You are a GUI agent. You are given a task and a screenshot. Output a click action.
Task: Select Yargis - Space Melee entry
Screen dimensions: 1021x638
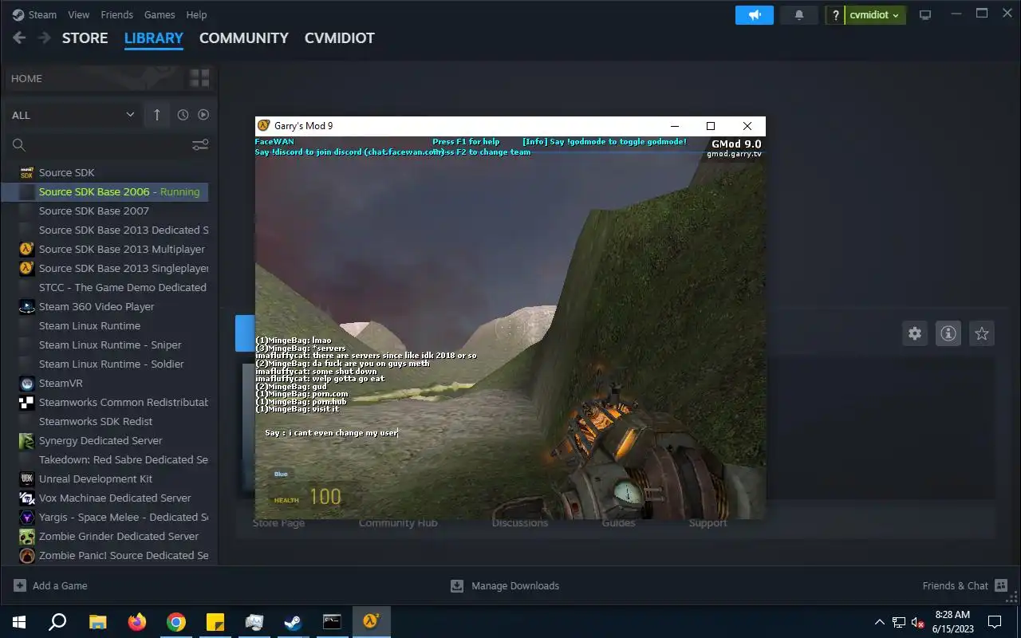click(x=105, y=517)
